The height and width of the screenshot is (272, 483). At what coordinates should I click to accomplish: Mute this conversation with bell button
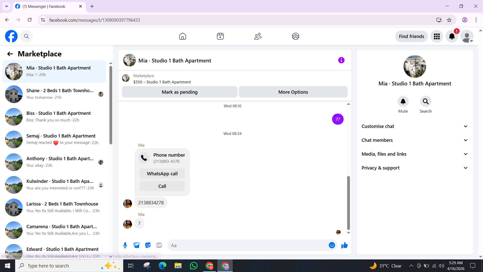point(403,101)
